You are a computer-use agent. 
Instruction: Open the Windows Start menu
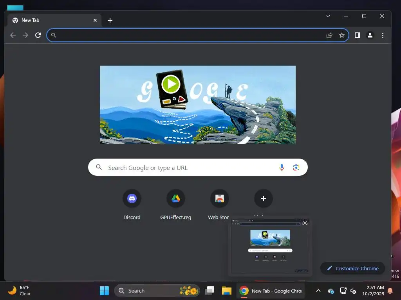pyautogui.click(x=104, y=291)
